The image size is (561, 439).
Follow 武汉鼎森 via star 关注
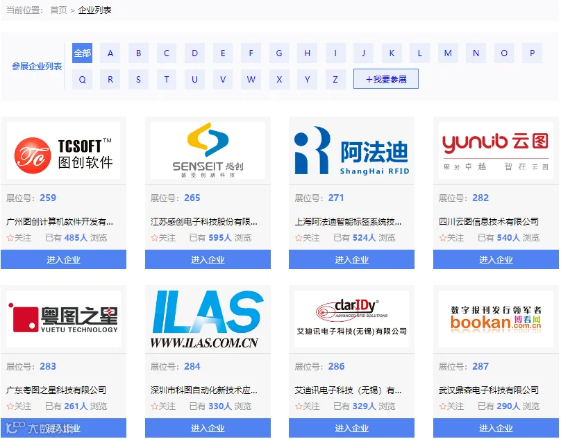coord(451,406)
